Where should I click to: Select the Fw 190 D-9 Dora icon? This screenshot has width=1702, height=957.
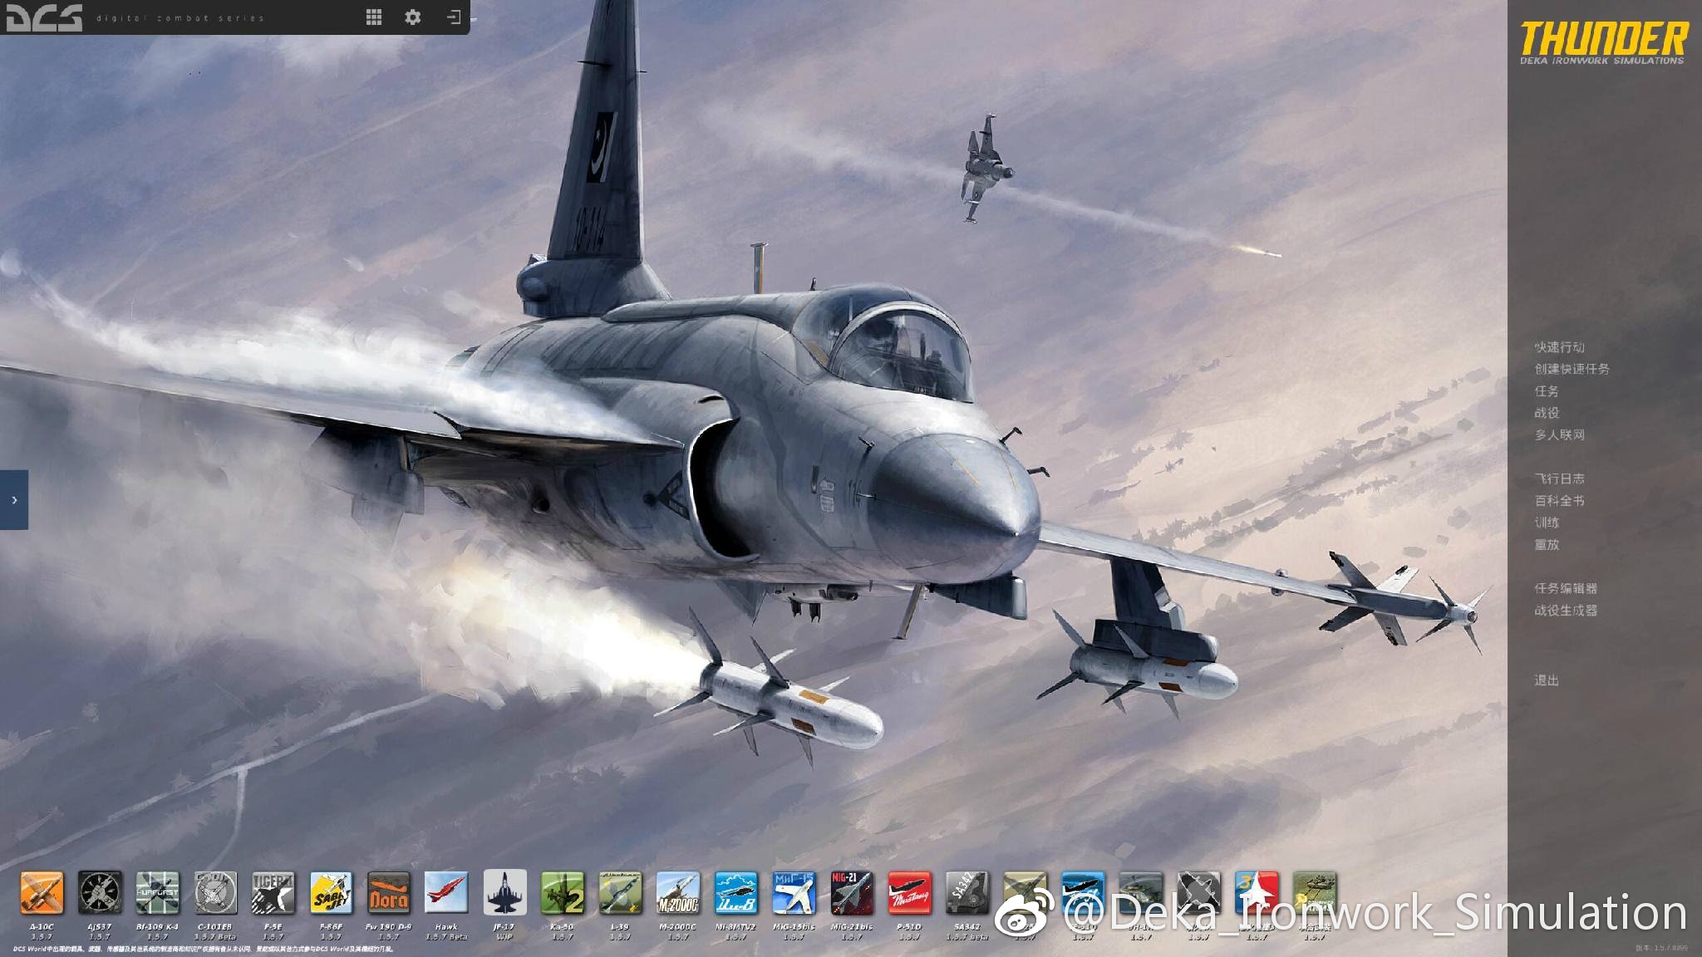(x=388, y=893)
